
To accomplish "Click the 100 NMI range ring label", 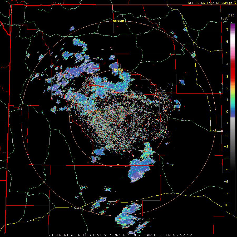I will [118, 21].
